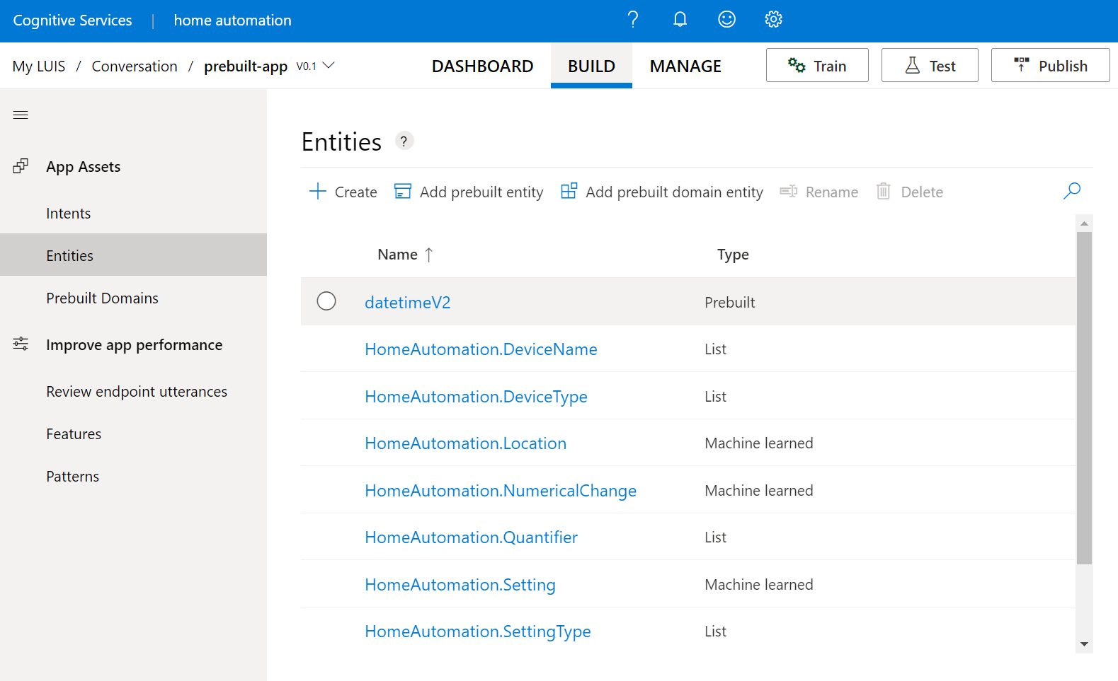Switch to the DASHBOARD tab

482,66
